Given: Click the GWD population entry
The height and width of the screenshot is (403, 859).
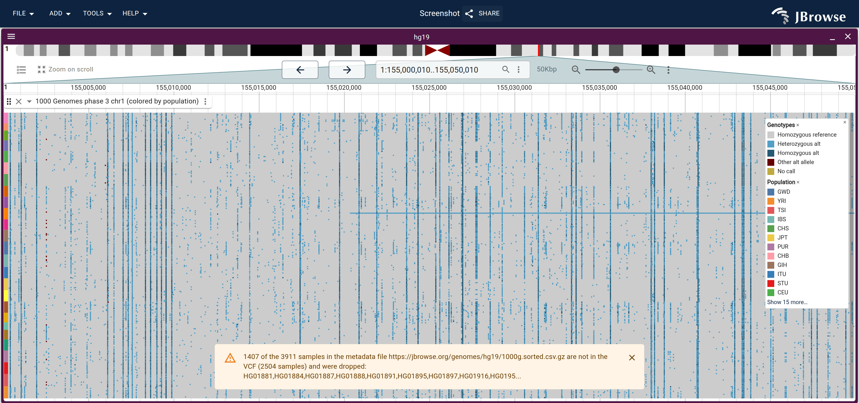Looking at the screenshot, I should [779, 192].
